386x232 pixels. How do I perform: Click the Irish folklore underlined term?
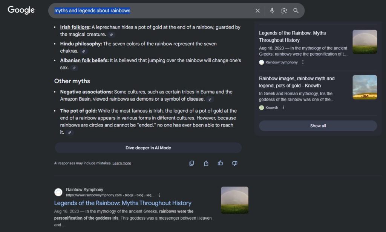point(75,27)
